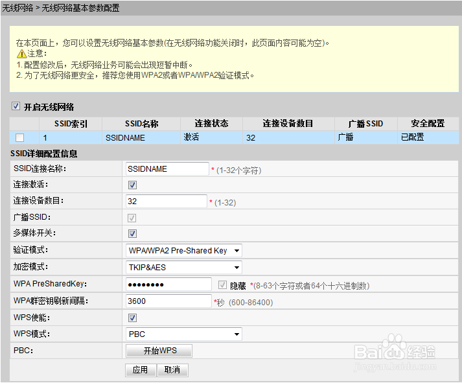Click the SSID名称 column header
The width and height of the screenshot is (462, 383).
click(x=141, y=123)
